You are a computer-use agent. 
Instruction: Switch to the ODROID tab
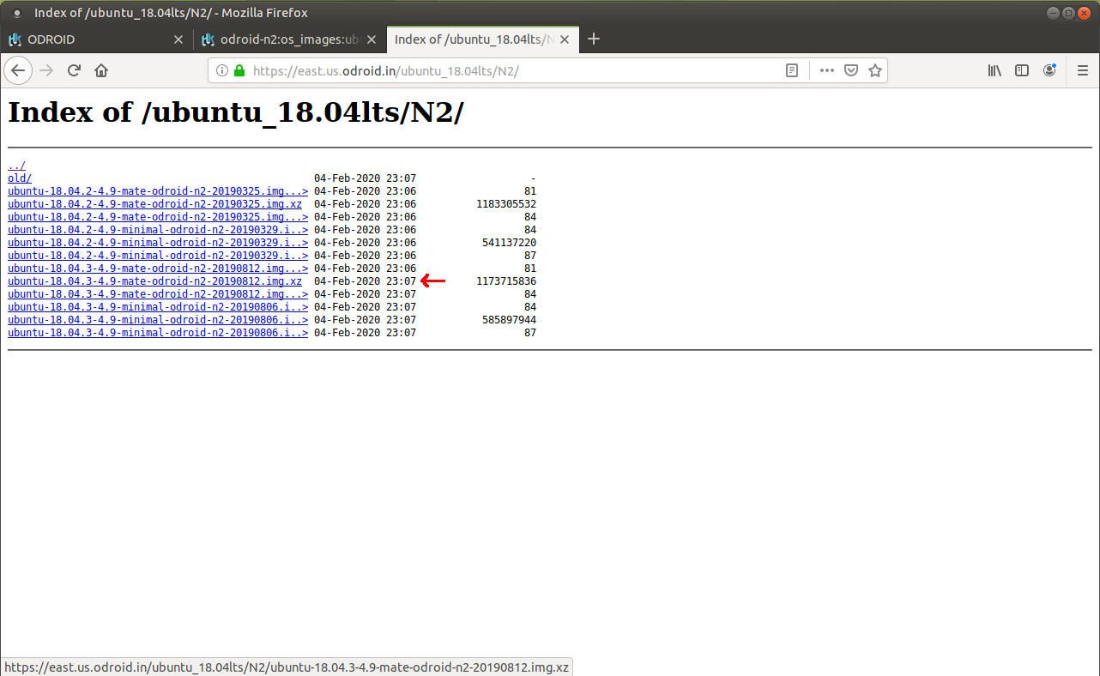(86, 39)
